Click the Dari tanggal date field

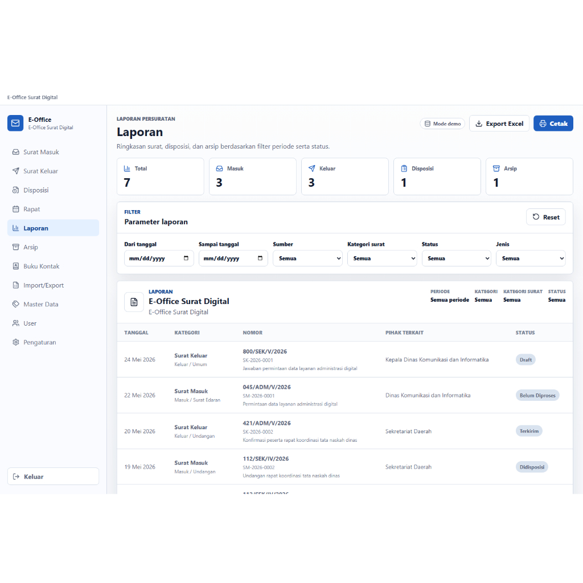click(x=159, y=258)
